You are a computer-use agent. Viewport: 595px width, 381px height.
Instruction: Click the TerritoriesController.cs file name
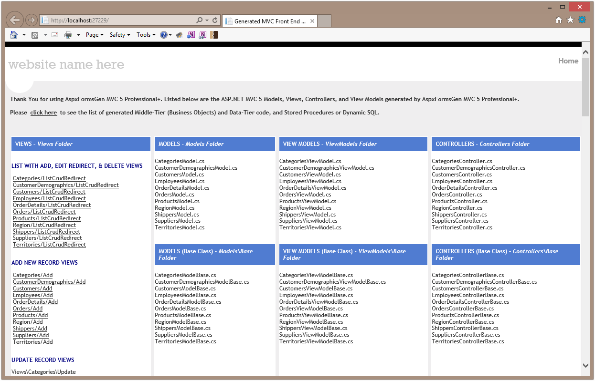(x=462, y=227)
